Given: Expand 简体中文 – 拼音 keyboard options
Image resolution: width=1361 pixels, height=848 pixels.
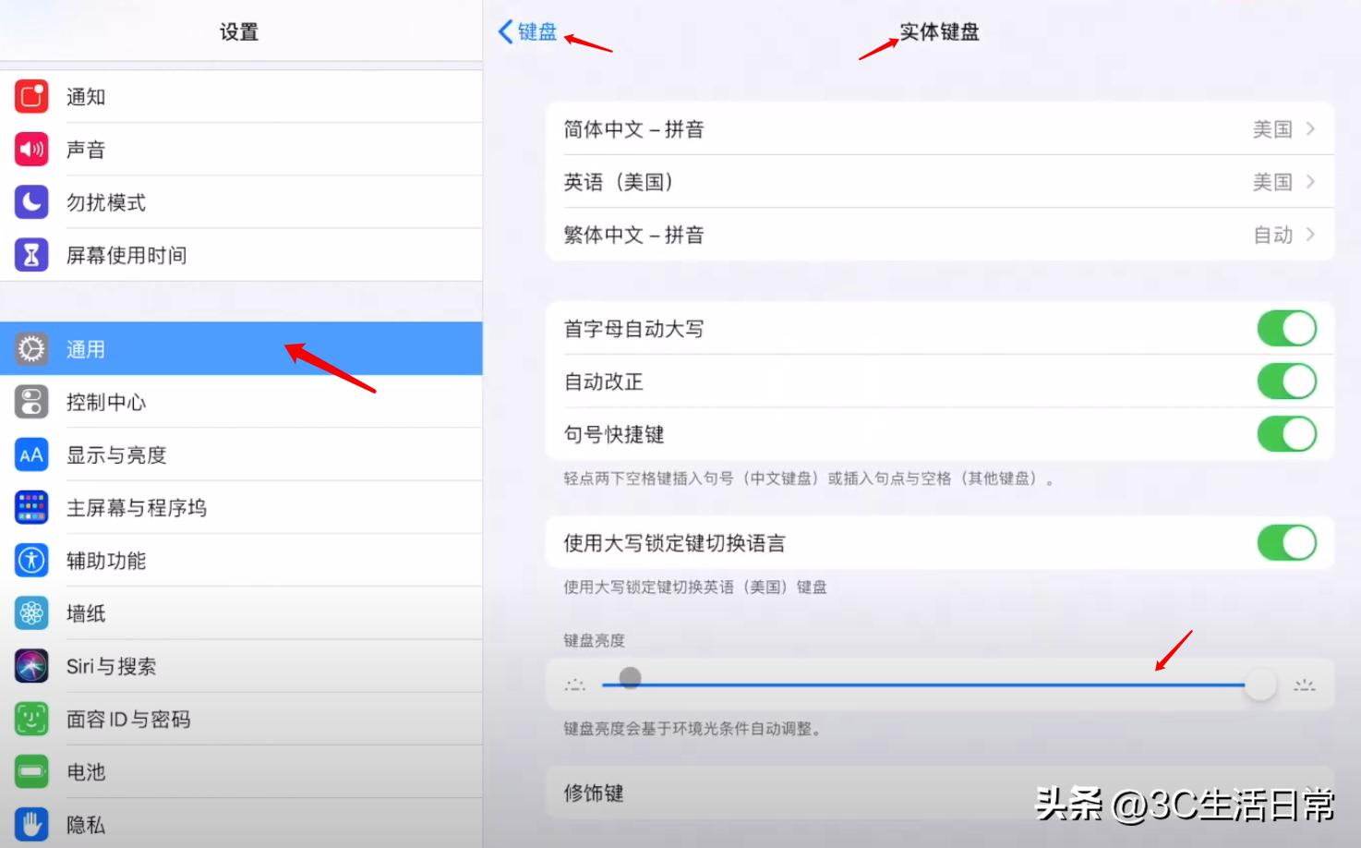Looking at the screenshot, I should click(x=937, y=129).
